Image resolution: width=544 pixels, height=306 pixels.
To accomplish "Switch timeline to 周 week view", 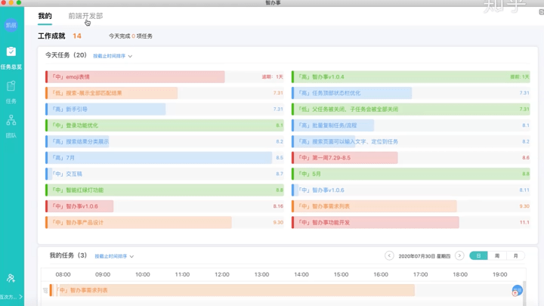I will (x=497, y=256).
